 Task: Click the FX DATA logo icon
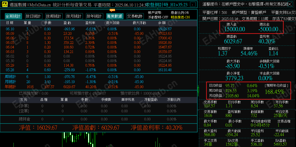point(5,5)
